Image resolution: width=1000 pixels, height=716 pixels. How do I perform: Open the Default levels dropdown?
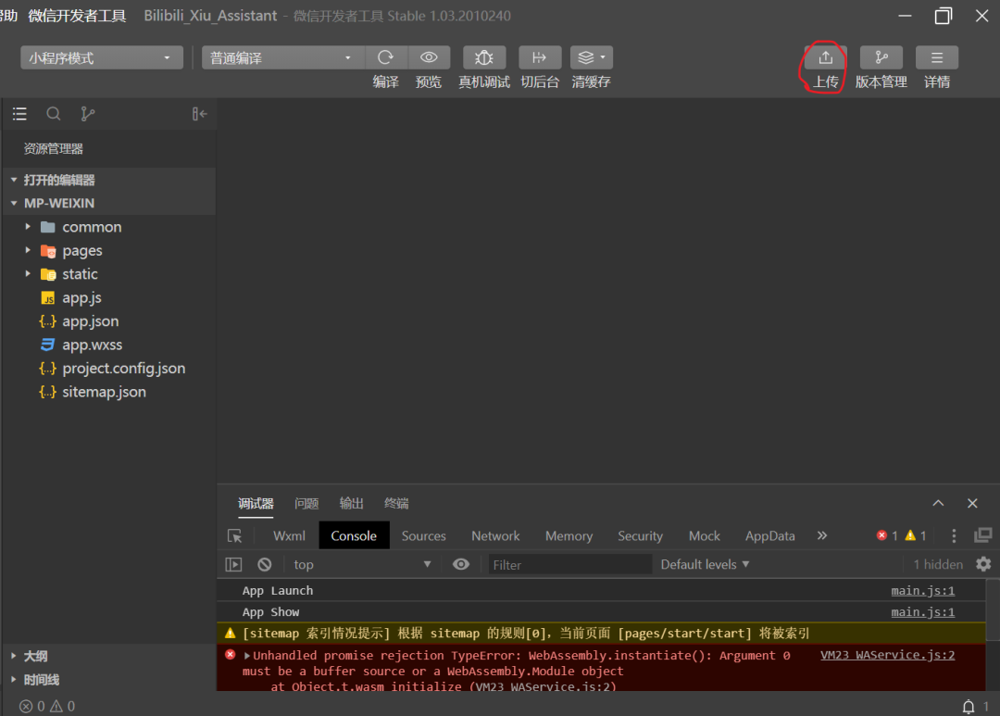[705, 564]
